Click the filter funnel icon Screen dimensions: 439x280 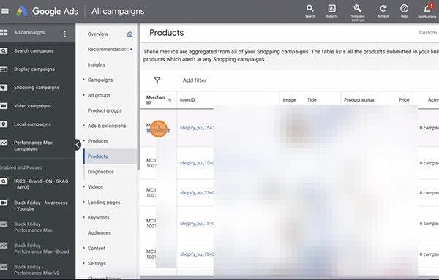click(x=157, y=80)
